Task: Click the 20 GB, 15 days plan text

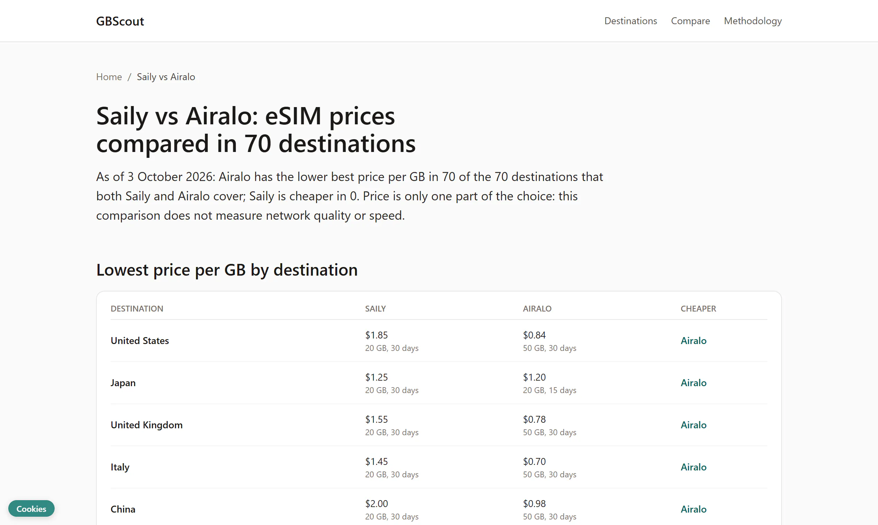Action: (x=550, y=390)
